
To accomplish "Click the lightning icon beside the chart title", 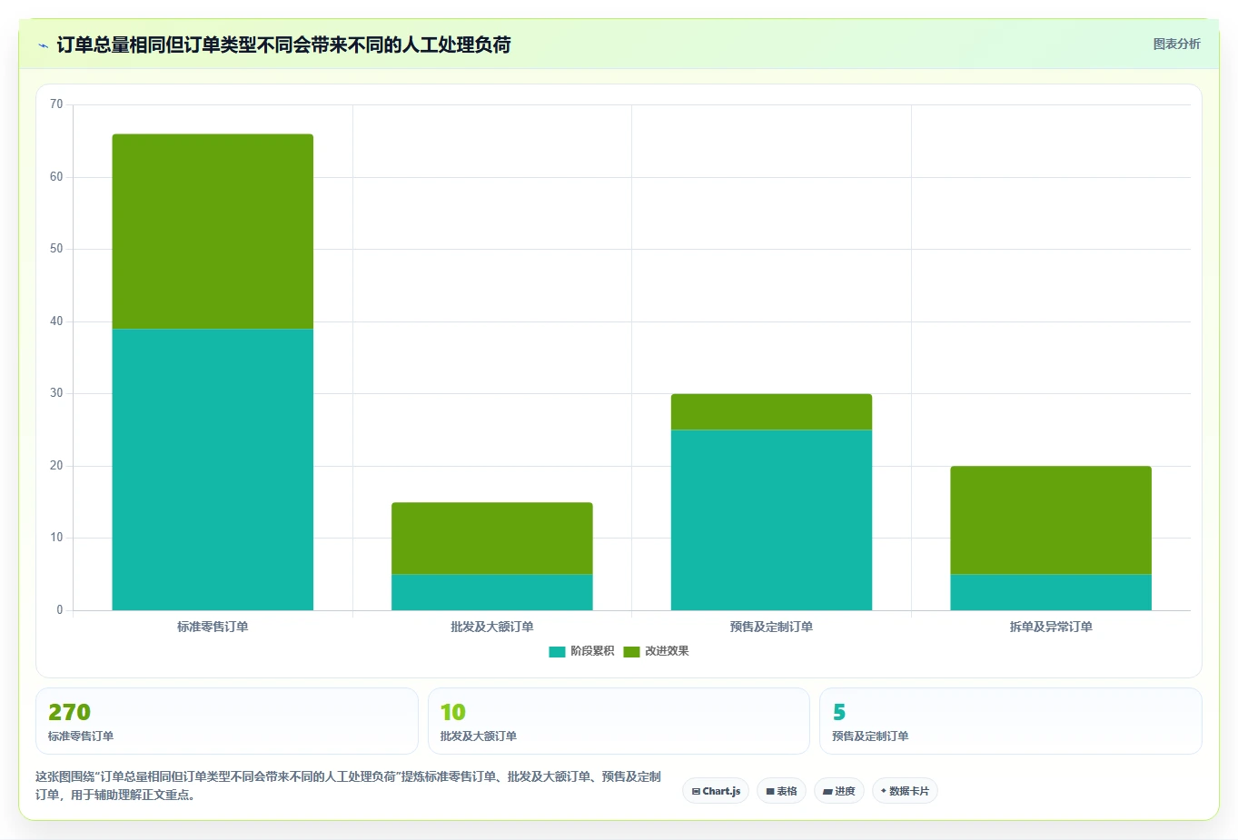I will pos(43,45).
